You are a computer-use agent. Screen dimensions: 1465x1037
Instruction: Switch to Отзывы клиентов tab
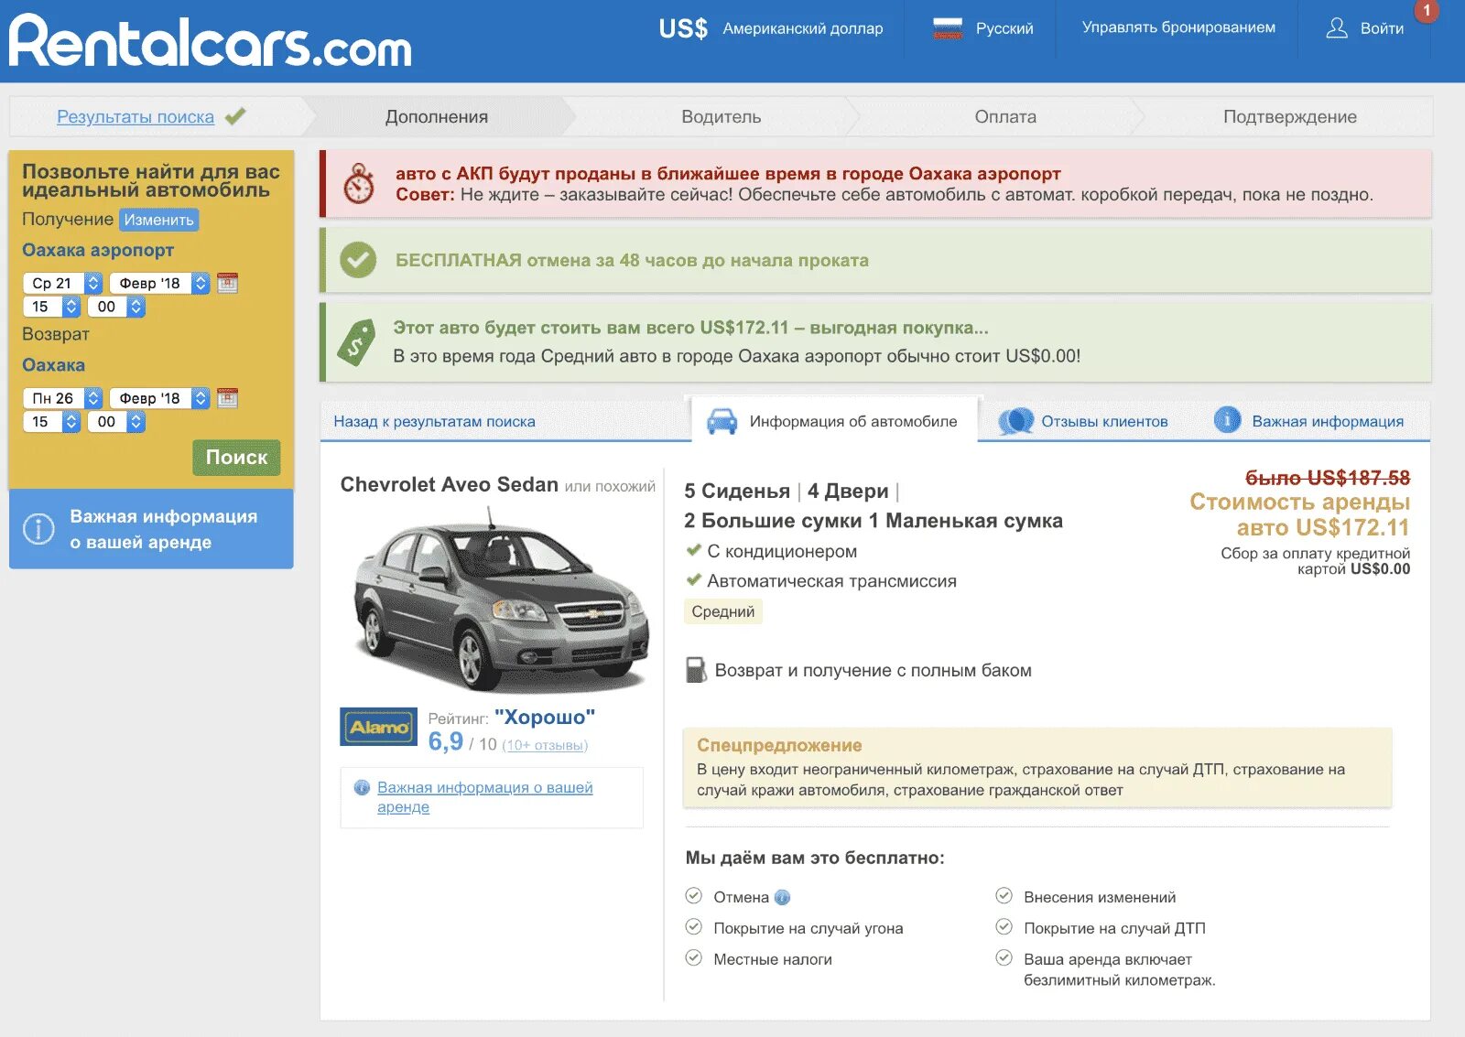1083,421
